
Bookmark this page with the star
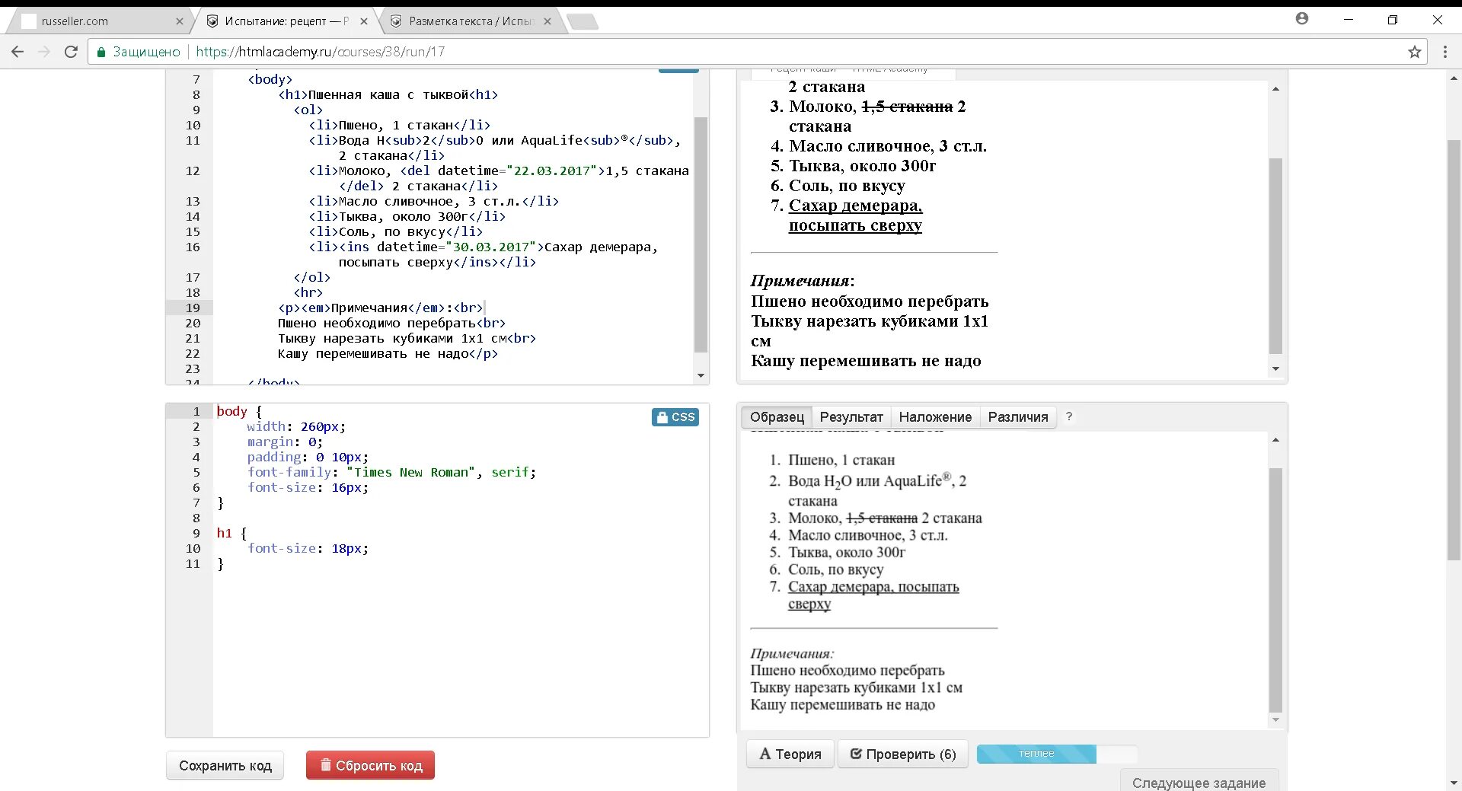coord(1415,52)
